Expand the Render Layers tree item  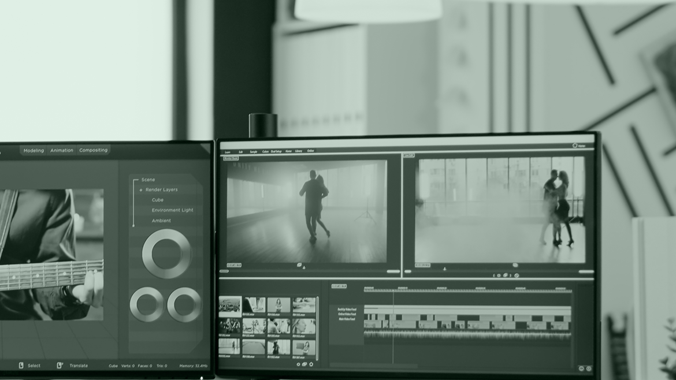(x=141, y=190)
